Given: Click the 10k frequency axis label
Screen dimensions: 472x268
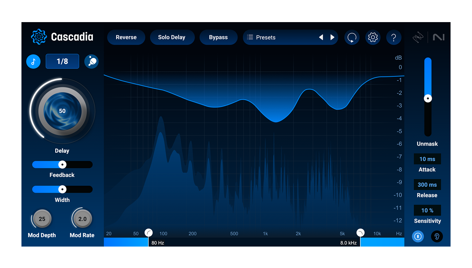Looking at the screenshot, I should [x=377, y=234].
